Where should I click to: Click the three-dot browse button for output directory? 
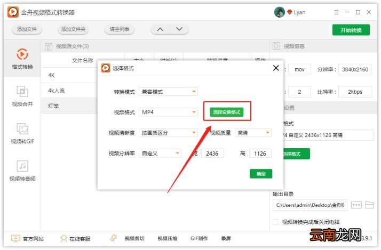[x=356, y=205]
